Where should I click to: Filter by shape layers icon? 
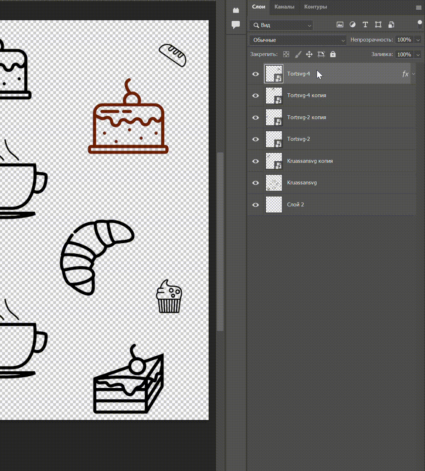tap(378, 25)
